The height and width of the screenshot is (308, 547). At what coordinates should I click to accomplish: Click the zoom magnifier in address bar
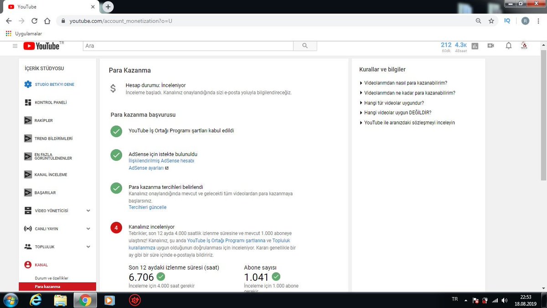pos(478,21)
